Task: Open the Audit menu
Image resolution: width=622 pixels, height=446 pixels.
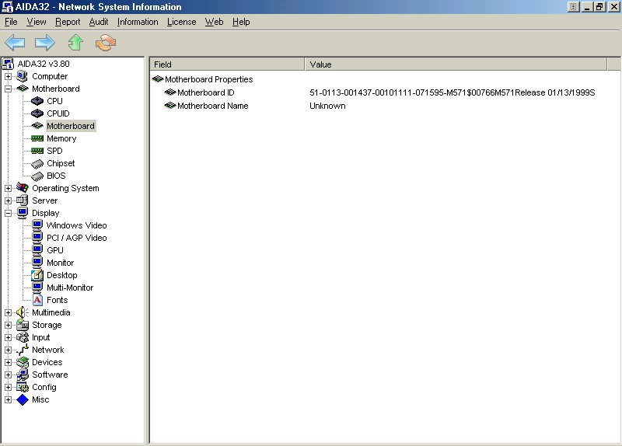Action: 99,22
